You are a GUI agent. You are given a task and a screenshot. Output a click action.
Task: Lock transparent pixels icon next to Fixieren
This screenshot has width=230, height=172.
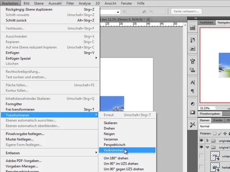[x=214, y=133]
